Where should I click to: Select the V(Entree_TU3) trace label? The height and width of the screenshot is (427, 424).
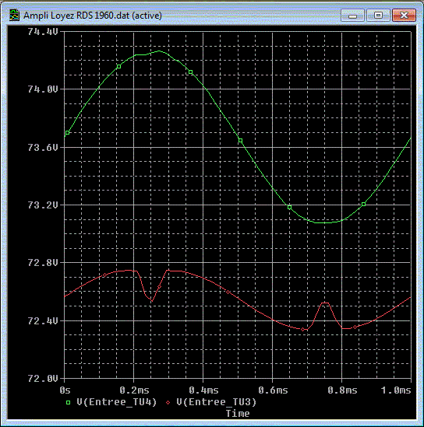point(217,402)
